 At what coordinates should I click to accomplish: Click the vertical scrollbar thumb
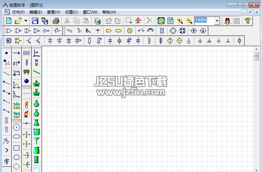pyautogui.click(x=256, y=56)
